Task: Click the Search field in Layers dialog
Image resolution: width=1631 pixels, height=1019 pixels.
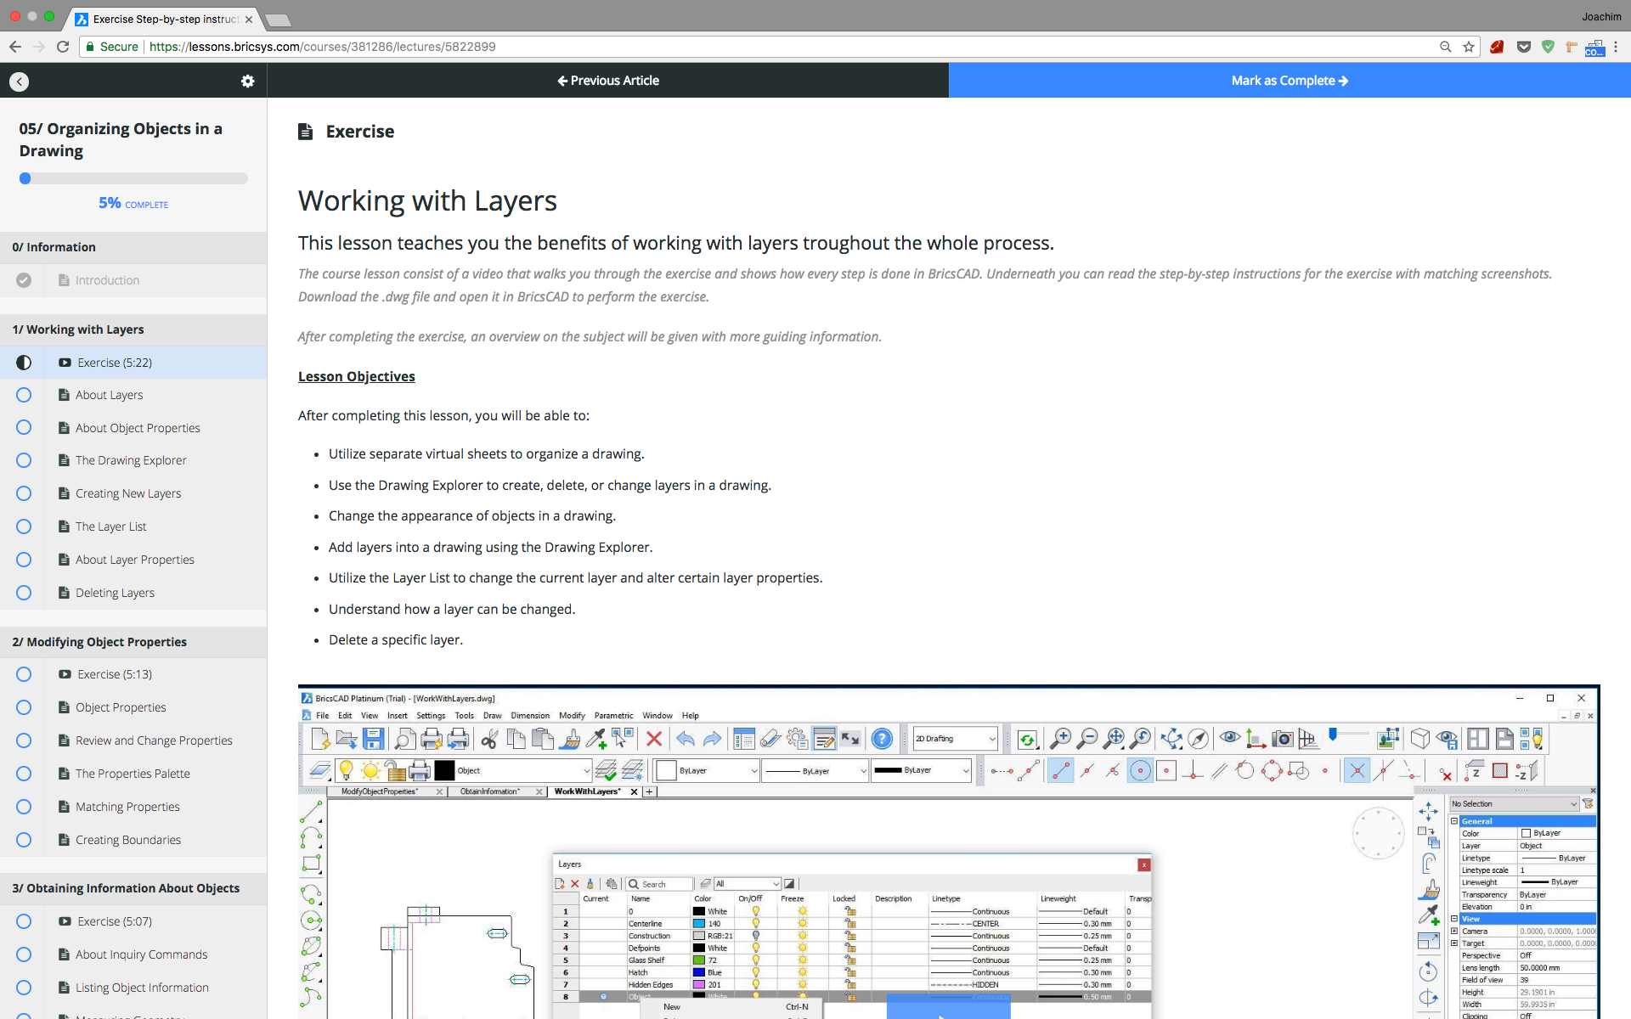Action: tap(659, 884)
